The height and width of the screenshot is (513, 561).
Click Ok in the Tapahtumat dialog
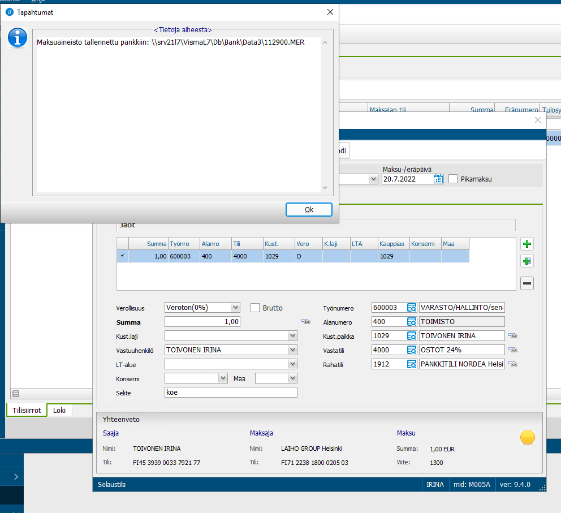[x=309, y=210]
